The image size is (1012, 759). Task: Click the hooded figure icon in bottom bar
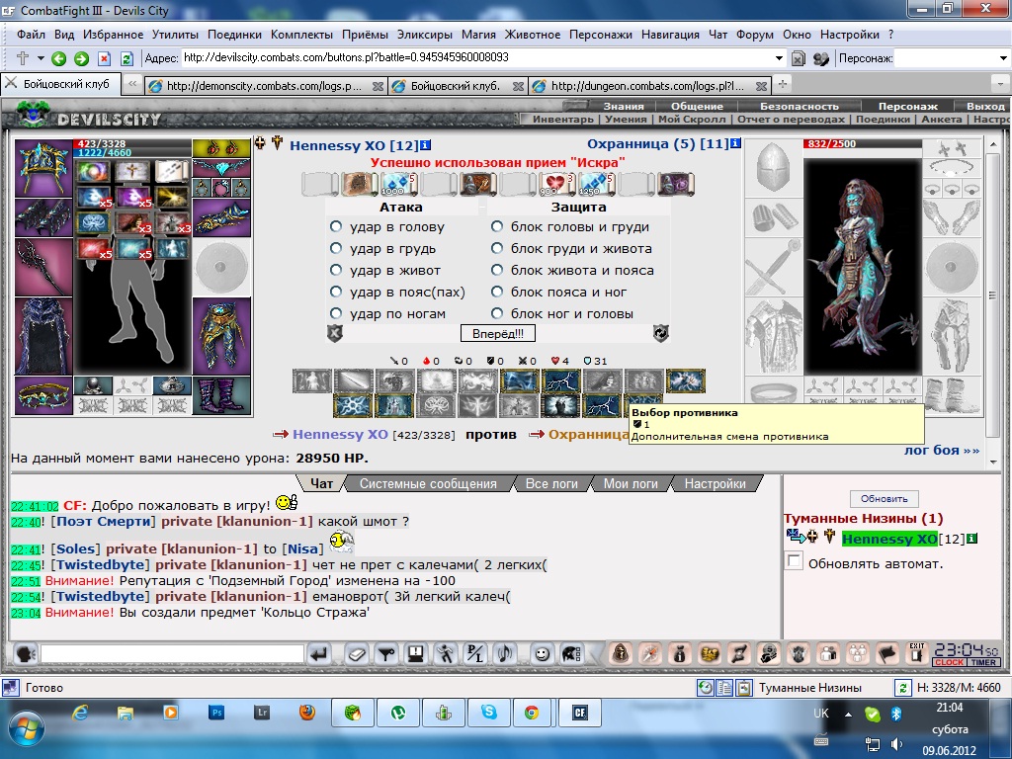pos(621,654)
